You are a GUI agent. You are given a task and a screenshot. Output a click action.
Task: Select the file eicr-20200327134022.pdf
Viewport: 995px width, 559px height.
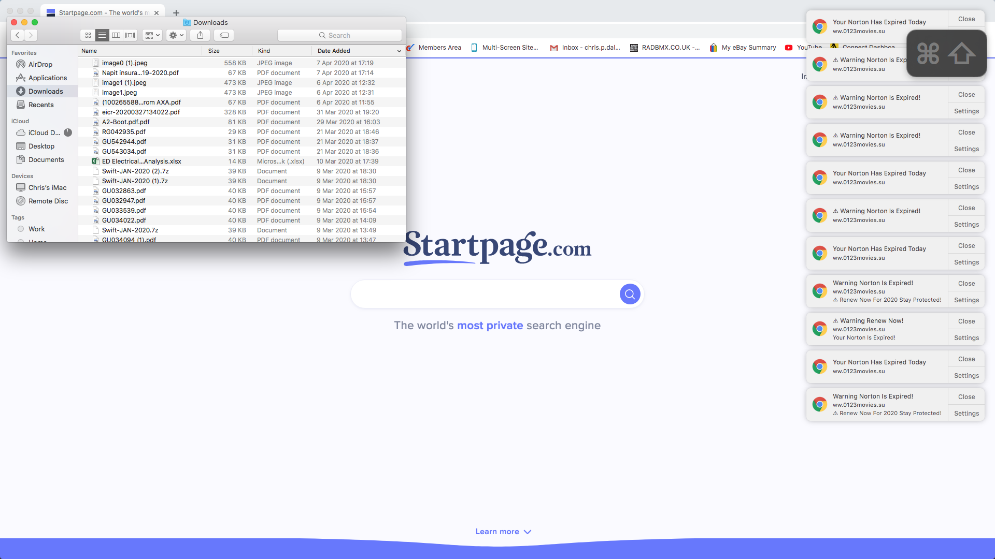click(242, 112)
